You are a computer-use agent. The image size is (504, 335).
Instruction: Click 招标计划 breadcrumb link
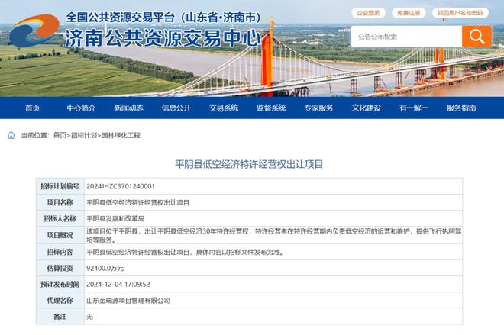[84, 135]
